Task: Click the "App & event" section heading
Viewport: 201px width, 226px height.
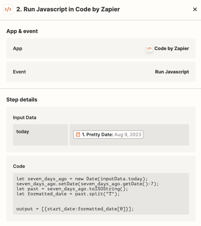Action: [22, 31]
